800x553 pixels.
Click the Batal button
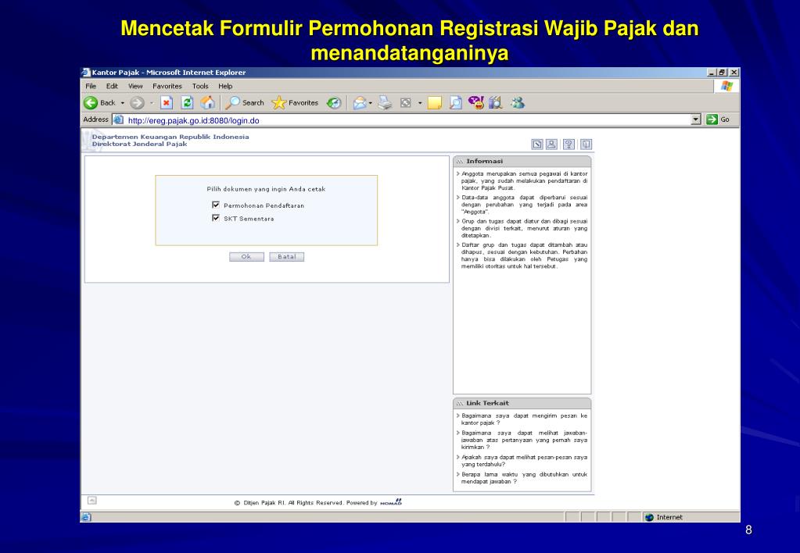pyautogui.click(x=287, y=257)
